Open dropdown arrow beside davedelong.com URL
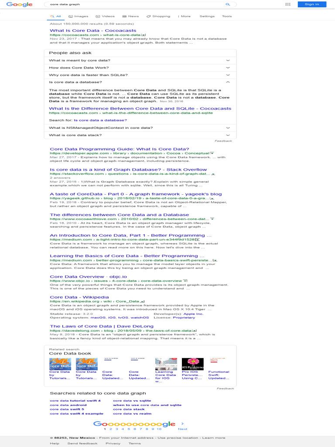This screenshot has width=335, height=447. (195, 331)
